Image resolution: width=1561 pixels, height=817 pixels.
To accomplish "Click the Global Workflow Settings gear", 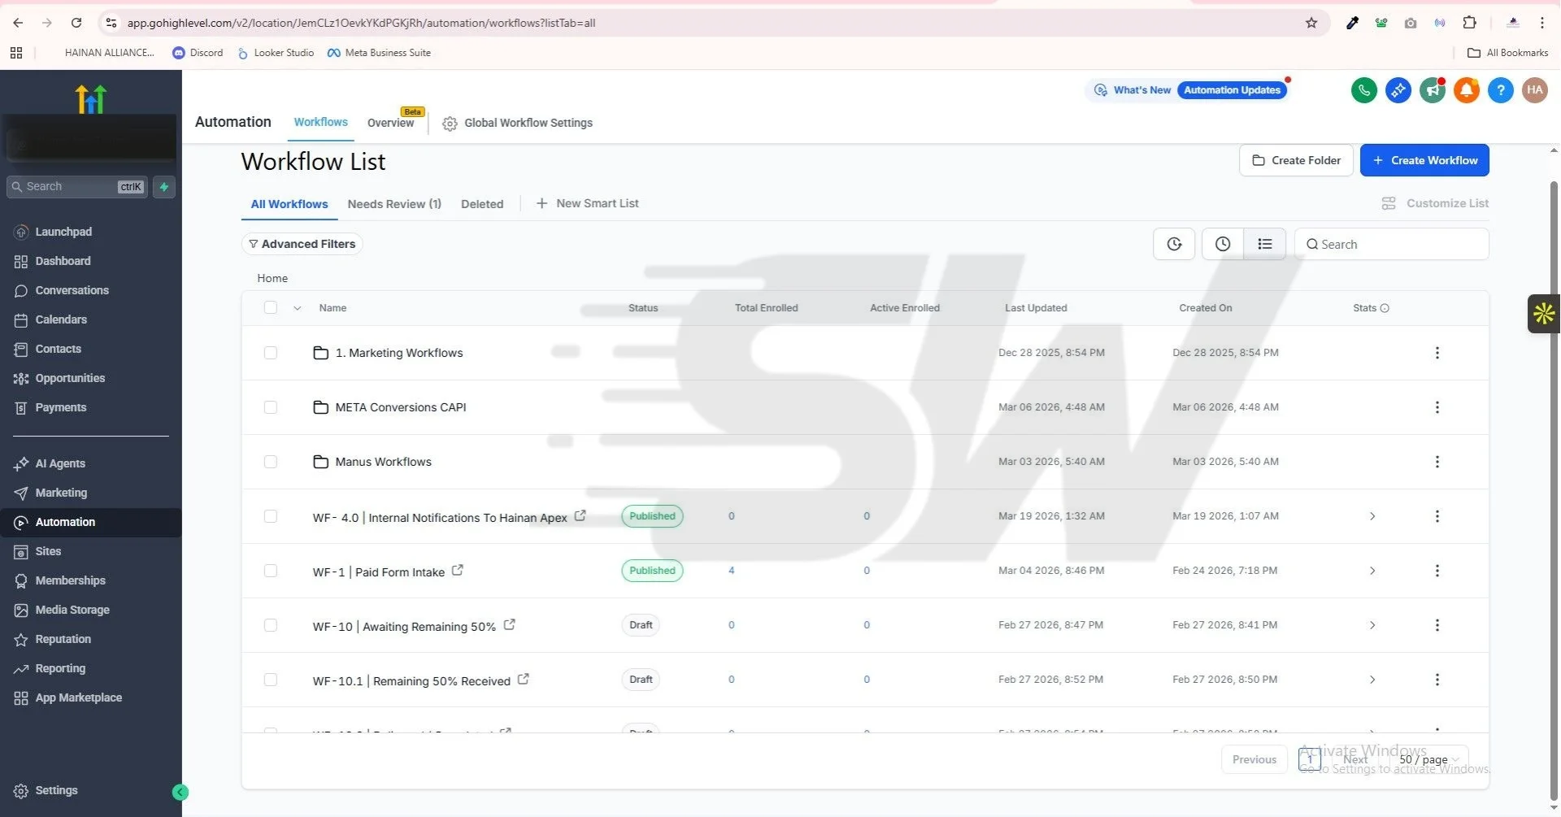I will click(450, 124).
